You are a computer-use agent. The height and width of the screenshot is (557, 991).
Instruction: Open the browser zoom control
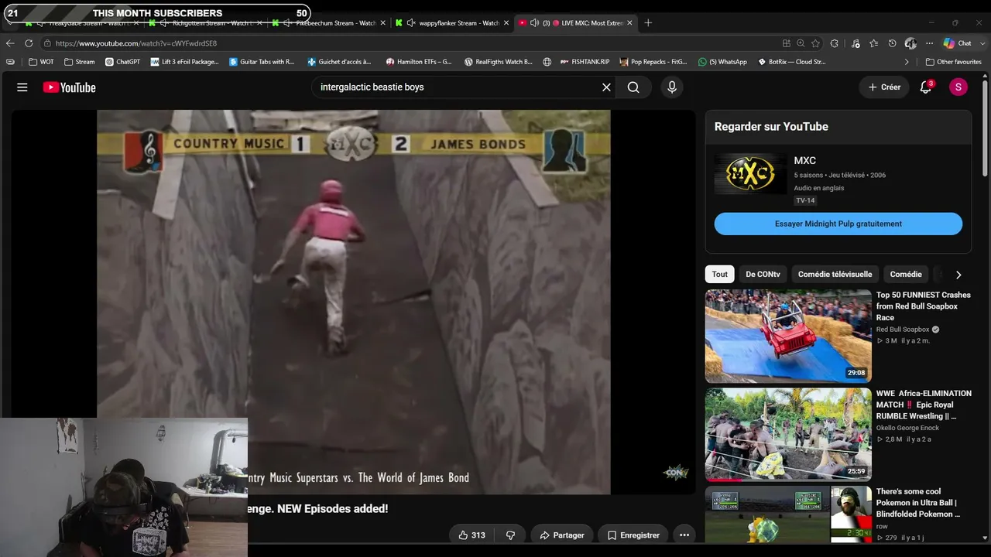[801, 43]
